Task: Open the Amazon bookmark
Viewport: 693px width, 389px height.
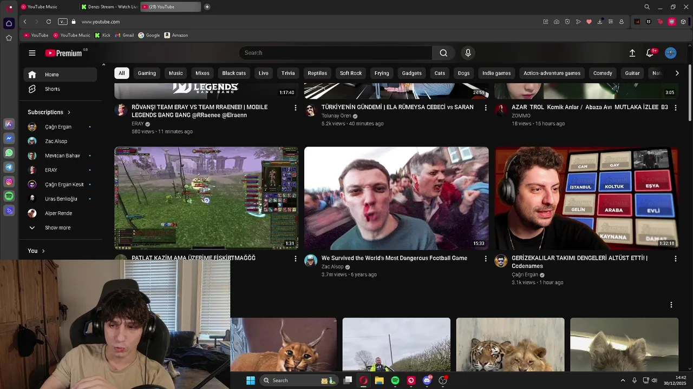Action: [176, 35]
